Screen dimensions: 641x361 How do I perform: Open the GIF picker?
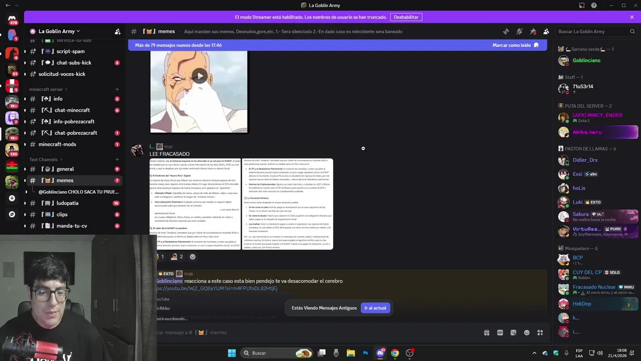click(x=500, y=332)
